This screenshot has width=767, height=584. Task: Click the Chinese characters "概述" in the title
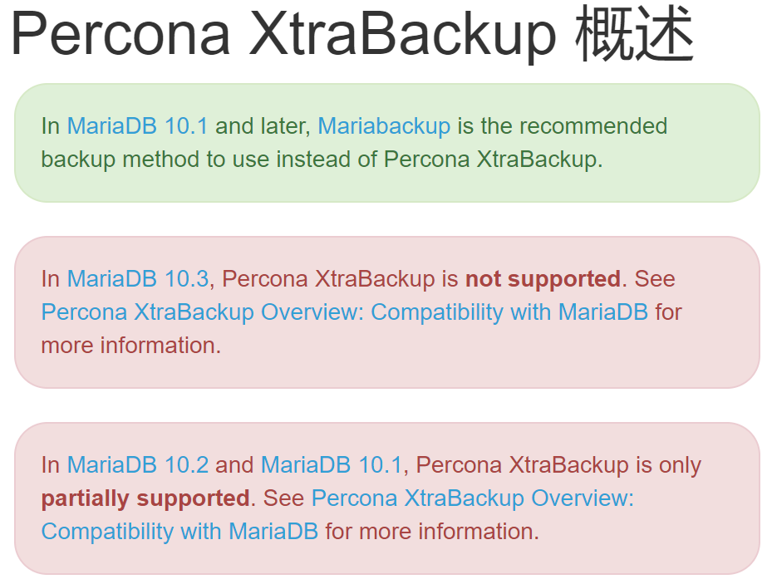(x=634, y=35)
